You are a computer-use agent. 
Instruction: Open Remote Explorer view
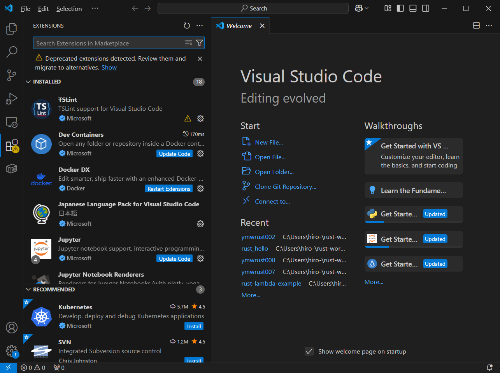[x=12, y=122]
